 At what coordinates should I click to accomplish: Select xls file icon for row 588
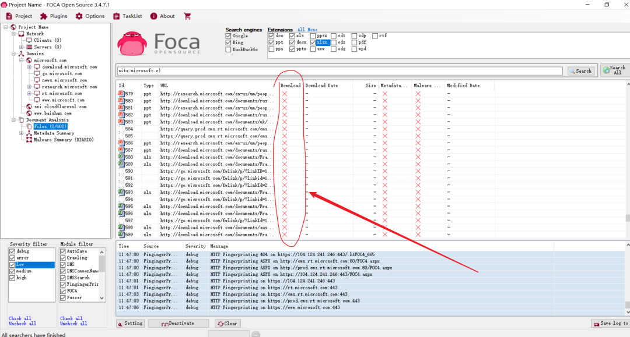point(121,157)
